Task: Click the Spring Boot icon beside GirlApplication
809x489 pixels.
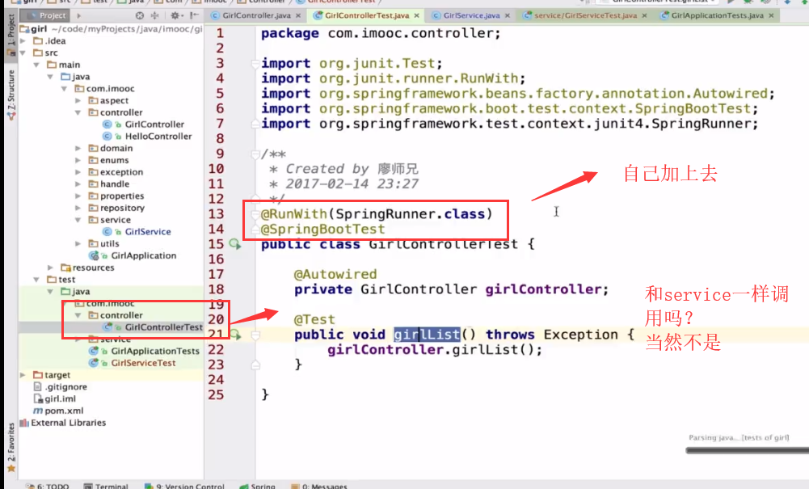Action: (94, 255)
